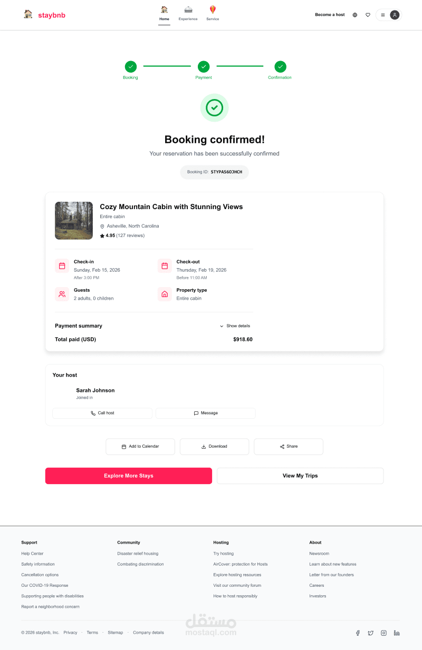Viewport: 422px width, 650px height.
Task: Click the Explore More Stays button
Action: 129,476
